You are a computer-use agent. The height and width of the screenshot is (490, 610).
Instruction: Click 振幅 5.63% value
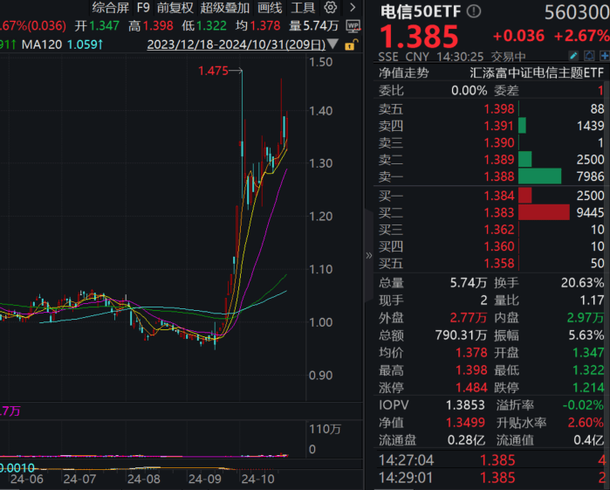[x=586, y=335]
